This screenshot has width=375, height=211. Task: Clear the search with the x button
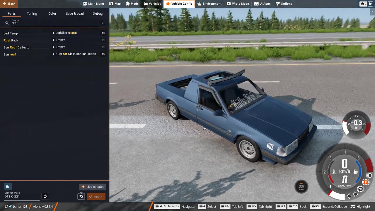[103, 23]
